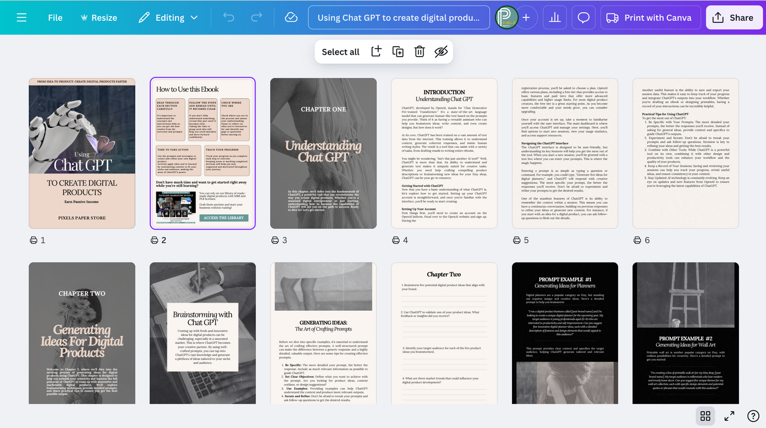This screenshot has height=428, width=766.
Task: Click the cloud save status icon
Action: 291,18
